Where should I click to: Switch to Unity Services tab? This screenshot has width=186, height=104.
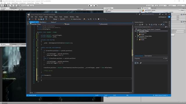pyautogui.click(x=154, y=8)
